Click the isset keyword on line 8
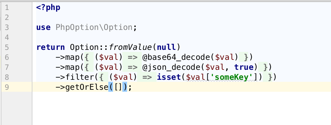The height and width of the screenshot is (125, 331). (169, 77)
